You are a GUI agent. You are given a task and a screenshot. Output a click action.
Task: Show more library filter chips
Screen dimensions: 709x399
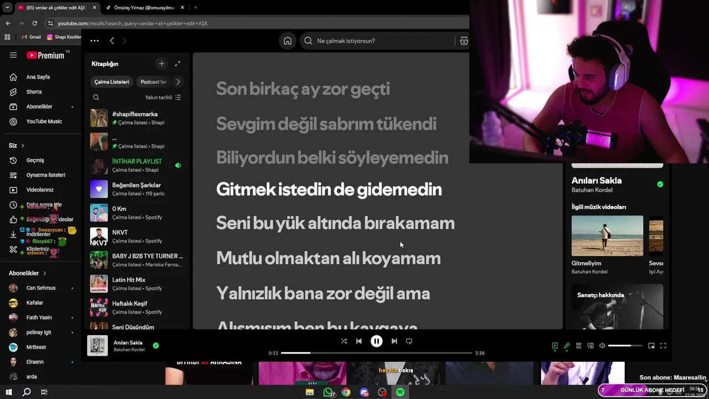click(178, 82)
